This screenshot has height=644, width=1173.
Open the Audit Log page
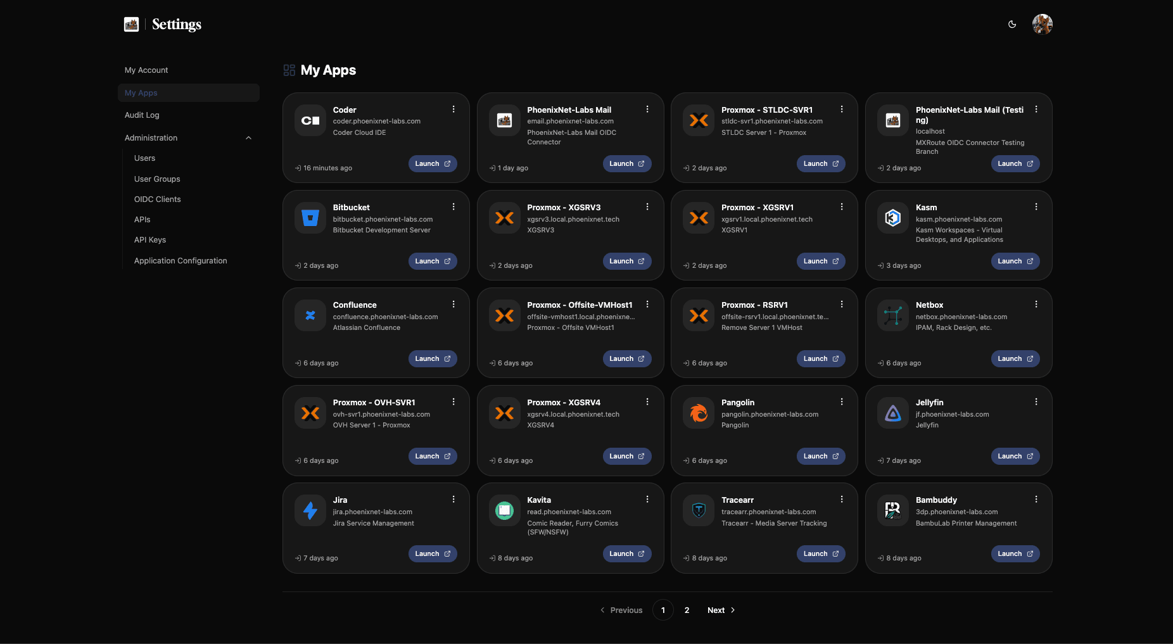point(189,115)
